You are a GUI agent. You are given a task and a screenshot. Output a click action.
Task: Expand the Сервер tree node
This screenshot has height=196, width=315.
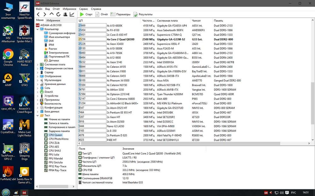(37, 72)
